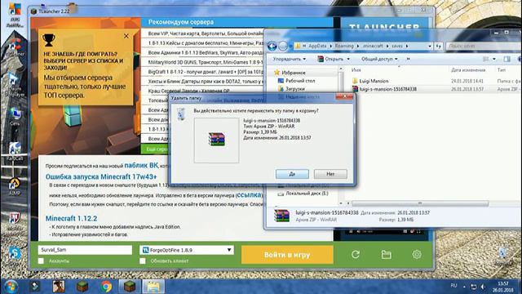Select server '1.8-1.13 Кейсы с донатом'

tap(206, 43)
